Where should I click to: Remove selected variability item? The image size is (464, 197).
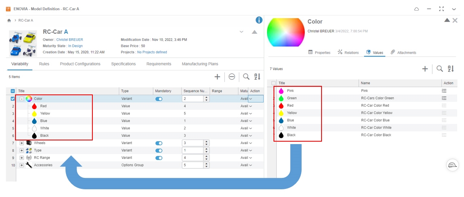tap(232, 77)
